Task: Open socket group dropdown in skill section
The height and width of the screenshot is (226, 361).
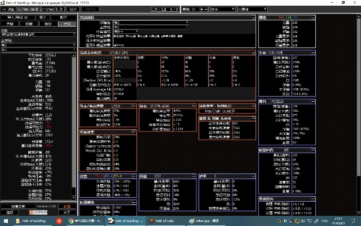Action: (x=151, y=23)
